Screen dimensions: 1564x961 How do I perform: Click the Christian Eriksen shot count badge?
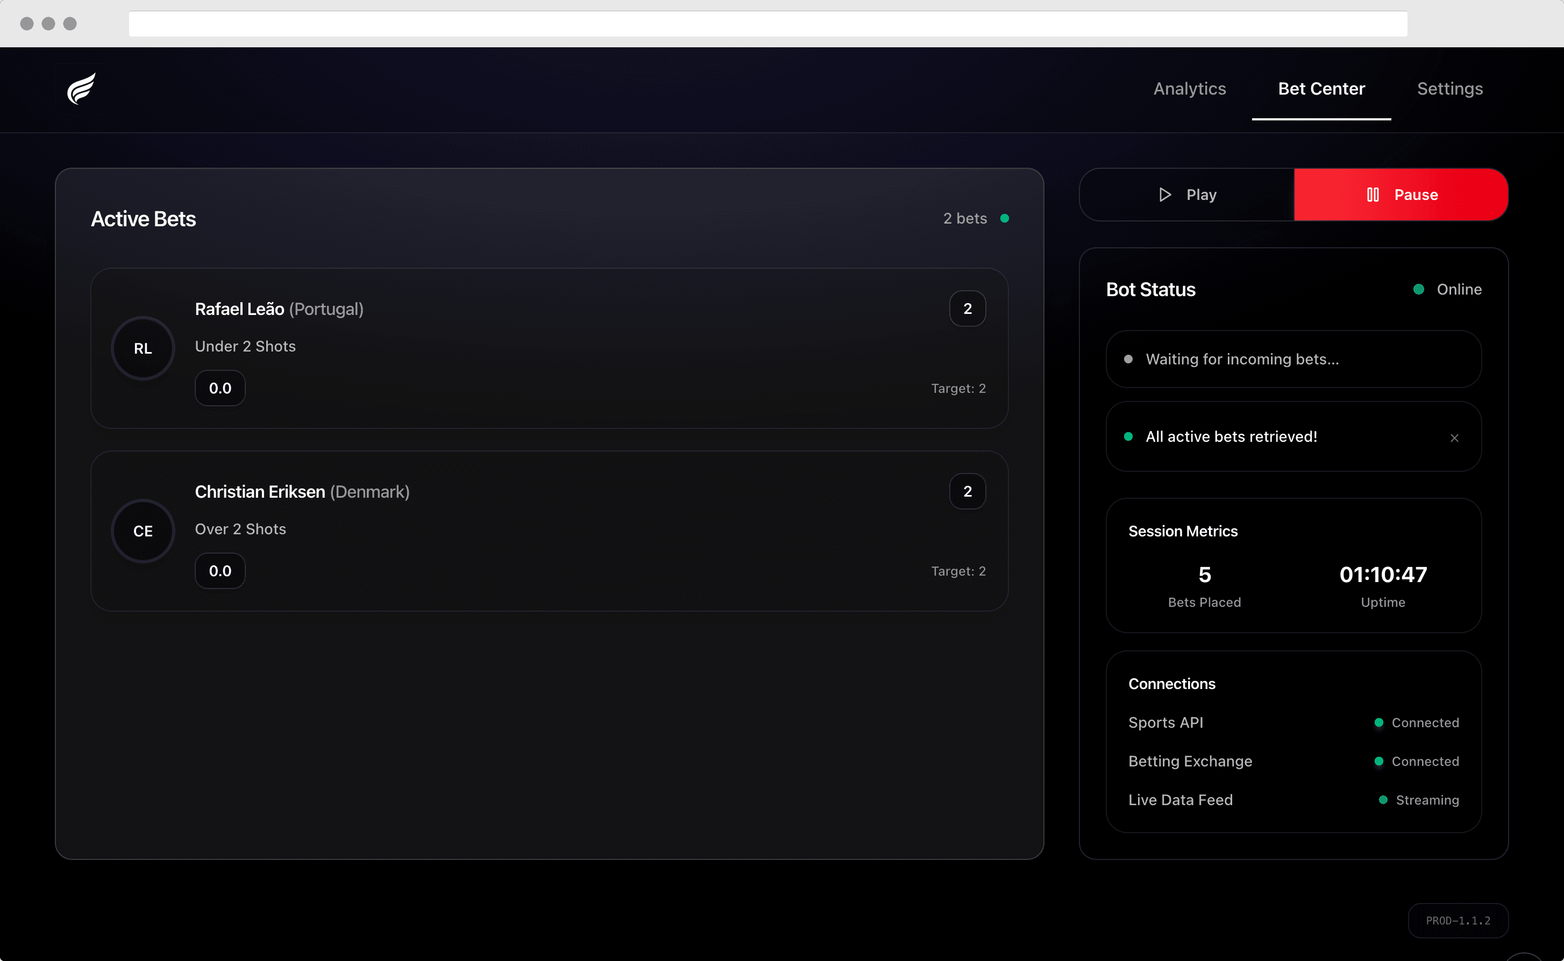click(967, 491)
